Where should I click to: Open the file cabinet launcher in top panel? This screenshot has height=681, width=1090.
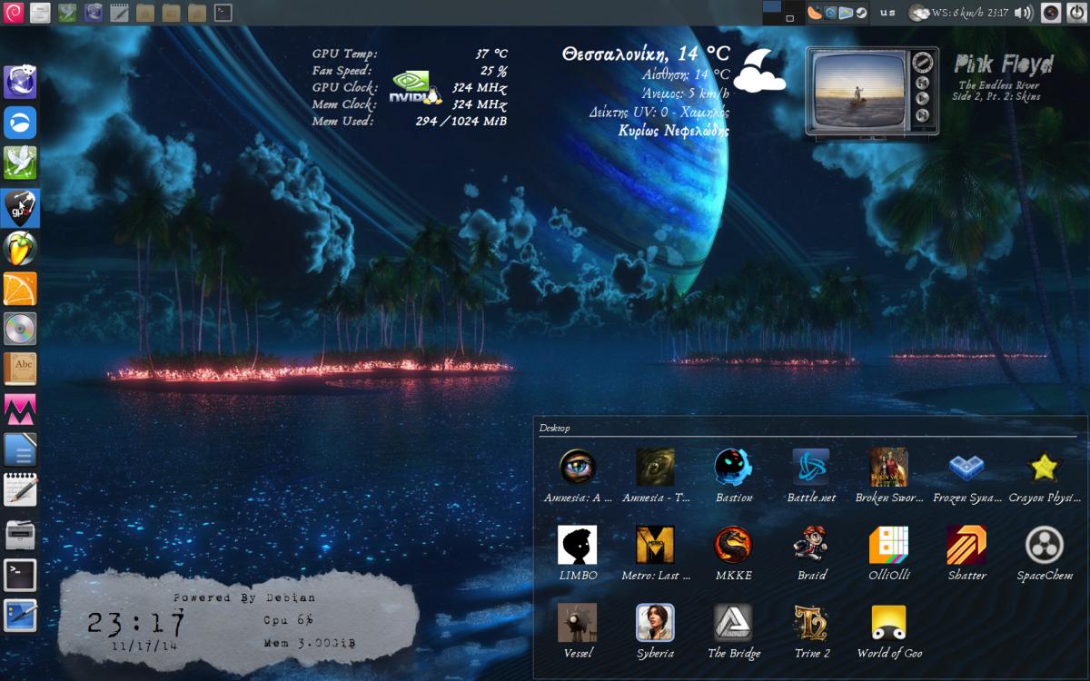tap(40, 13)
